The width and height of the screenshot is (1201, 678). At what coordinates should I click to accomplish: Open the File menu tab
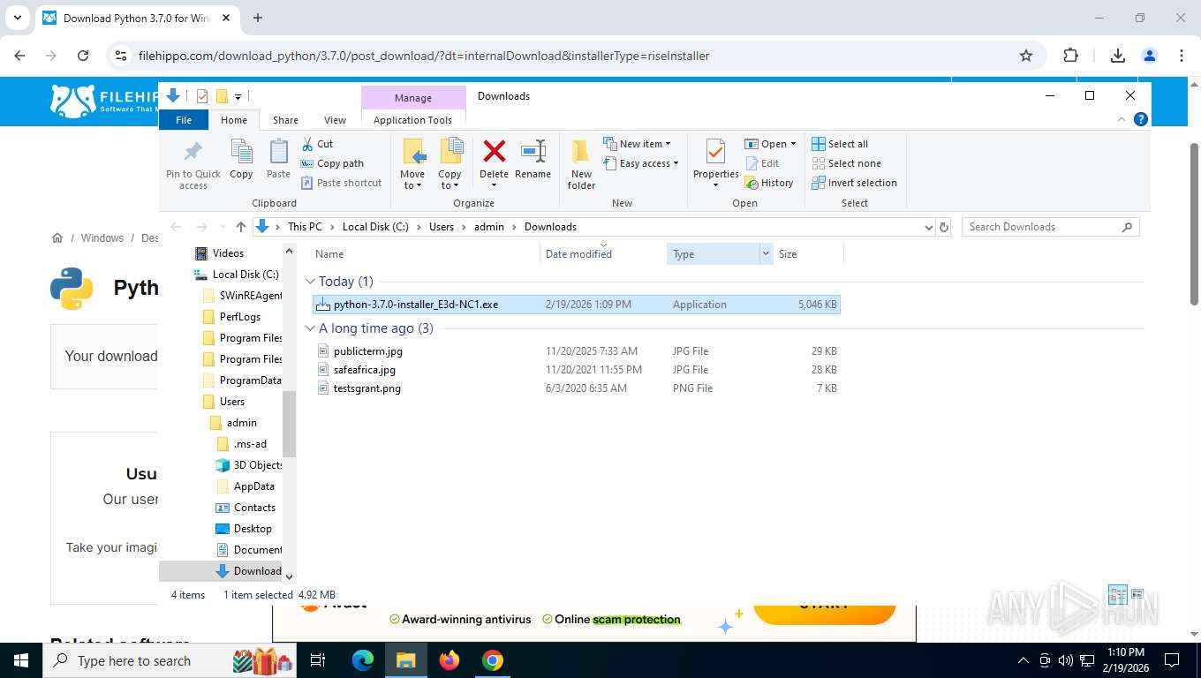[184, 120]
